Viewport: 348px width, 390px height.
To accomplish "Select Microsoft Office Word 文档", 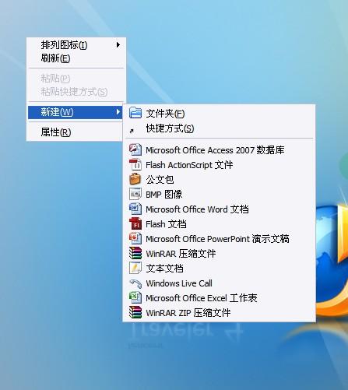I will coord(220,209).
